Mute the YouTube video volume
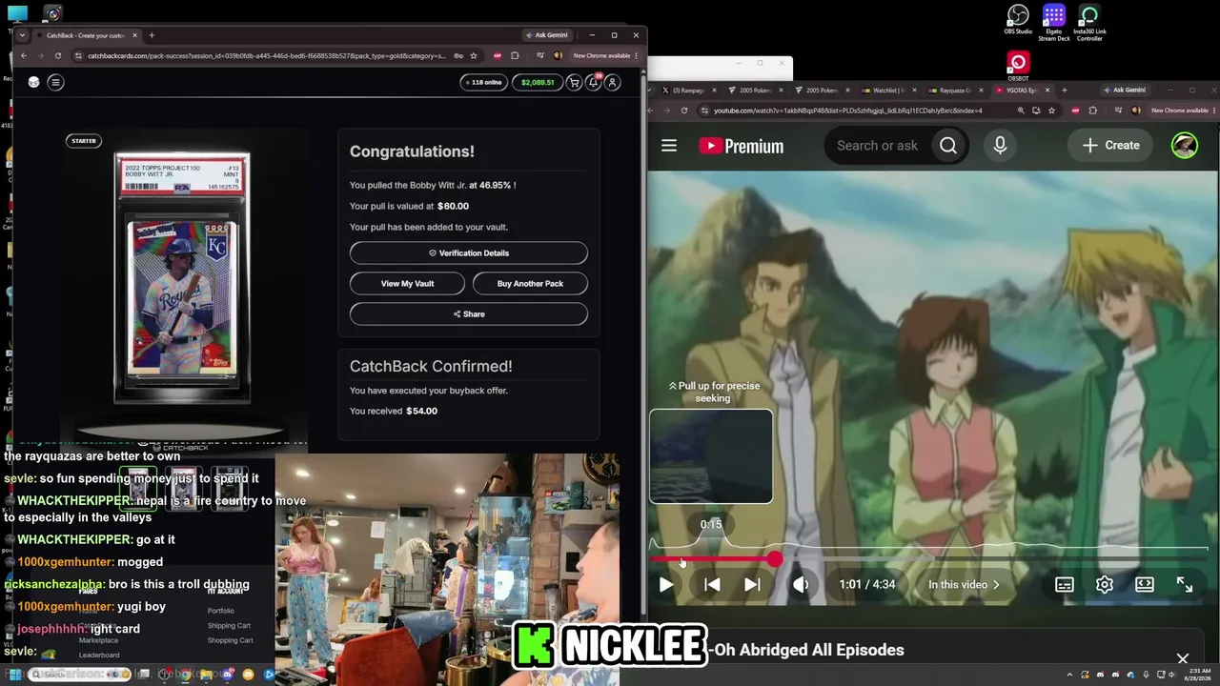The image size is (1220, 686). 801,585
